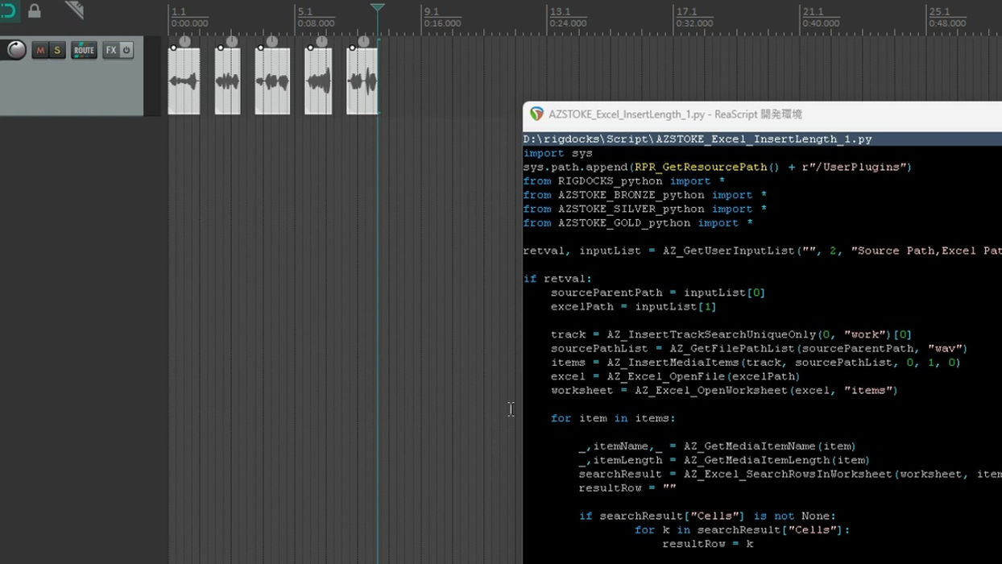This screenshot has height=564, width=1002.
Task: Click the AZ_InsertTrackSearchUniqueOnly line
Action: [x=731, y=334]
